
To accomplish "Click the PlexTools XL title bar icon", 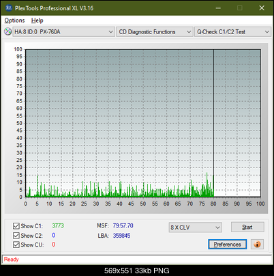I will pos(9,8).
